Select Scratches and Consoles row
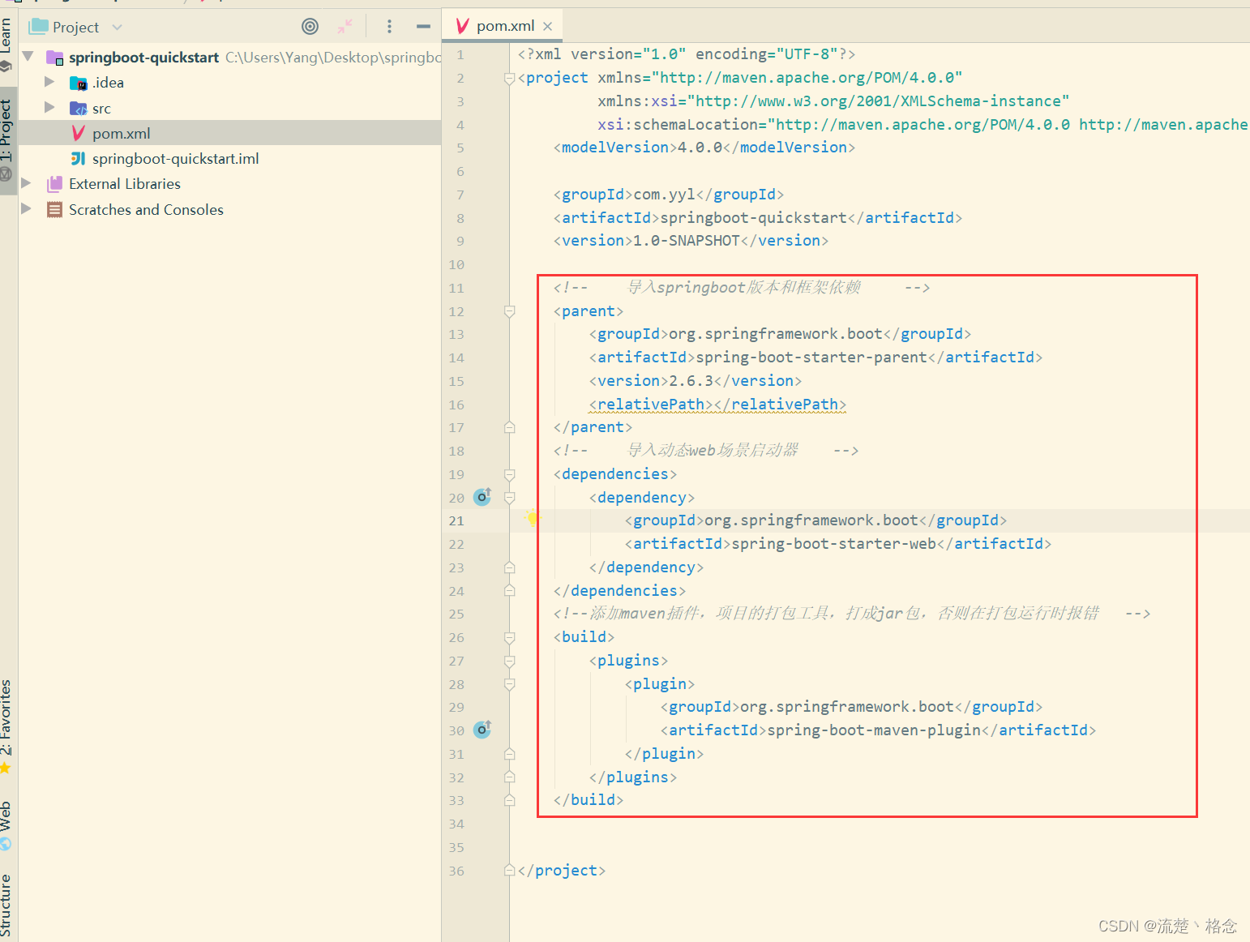The width and height of the screenshot is (1250, 942). pos(229,209)
